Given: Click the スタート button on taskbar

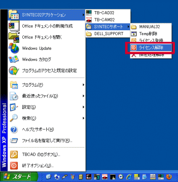Looking at the screenshot, I should pyautogui.click(x=19, y=177).
